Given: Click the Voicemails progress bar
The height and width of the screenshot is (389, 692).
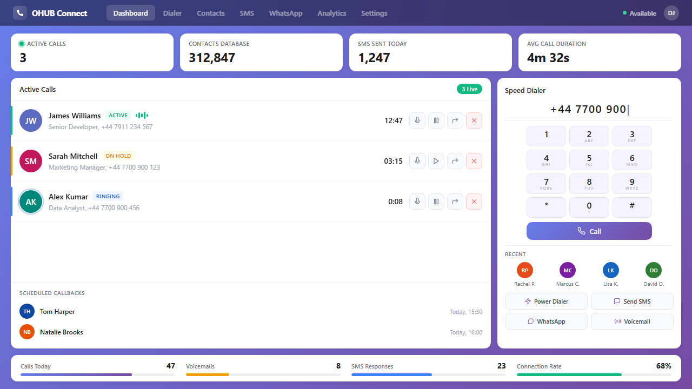Looking at the screenshot, I should tap(263, 374).
